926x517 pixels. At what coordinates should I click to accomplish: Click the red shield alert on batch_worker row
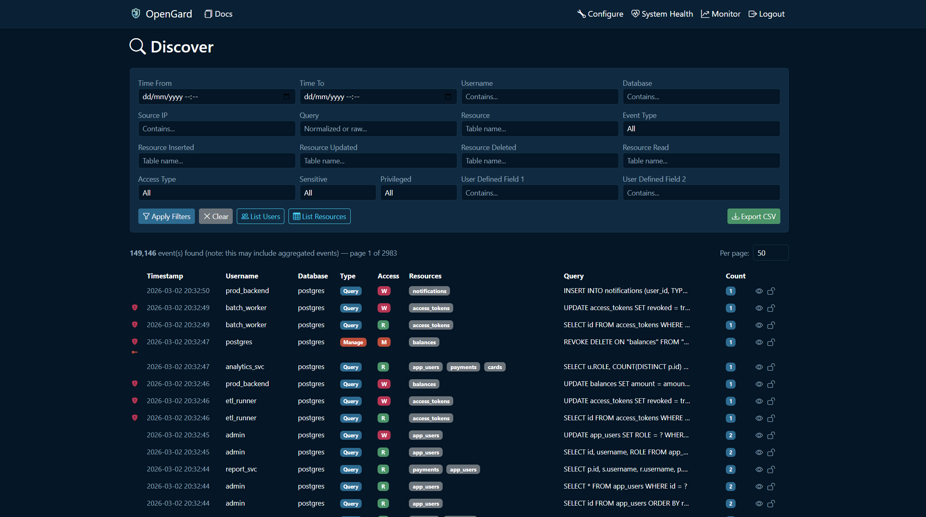pos(135,308)
